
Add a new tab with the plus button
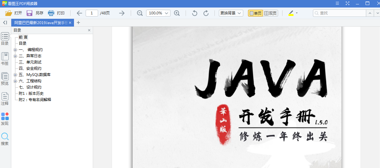point(78,23)
